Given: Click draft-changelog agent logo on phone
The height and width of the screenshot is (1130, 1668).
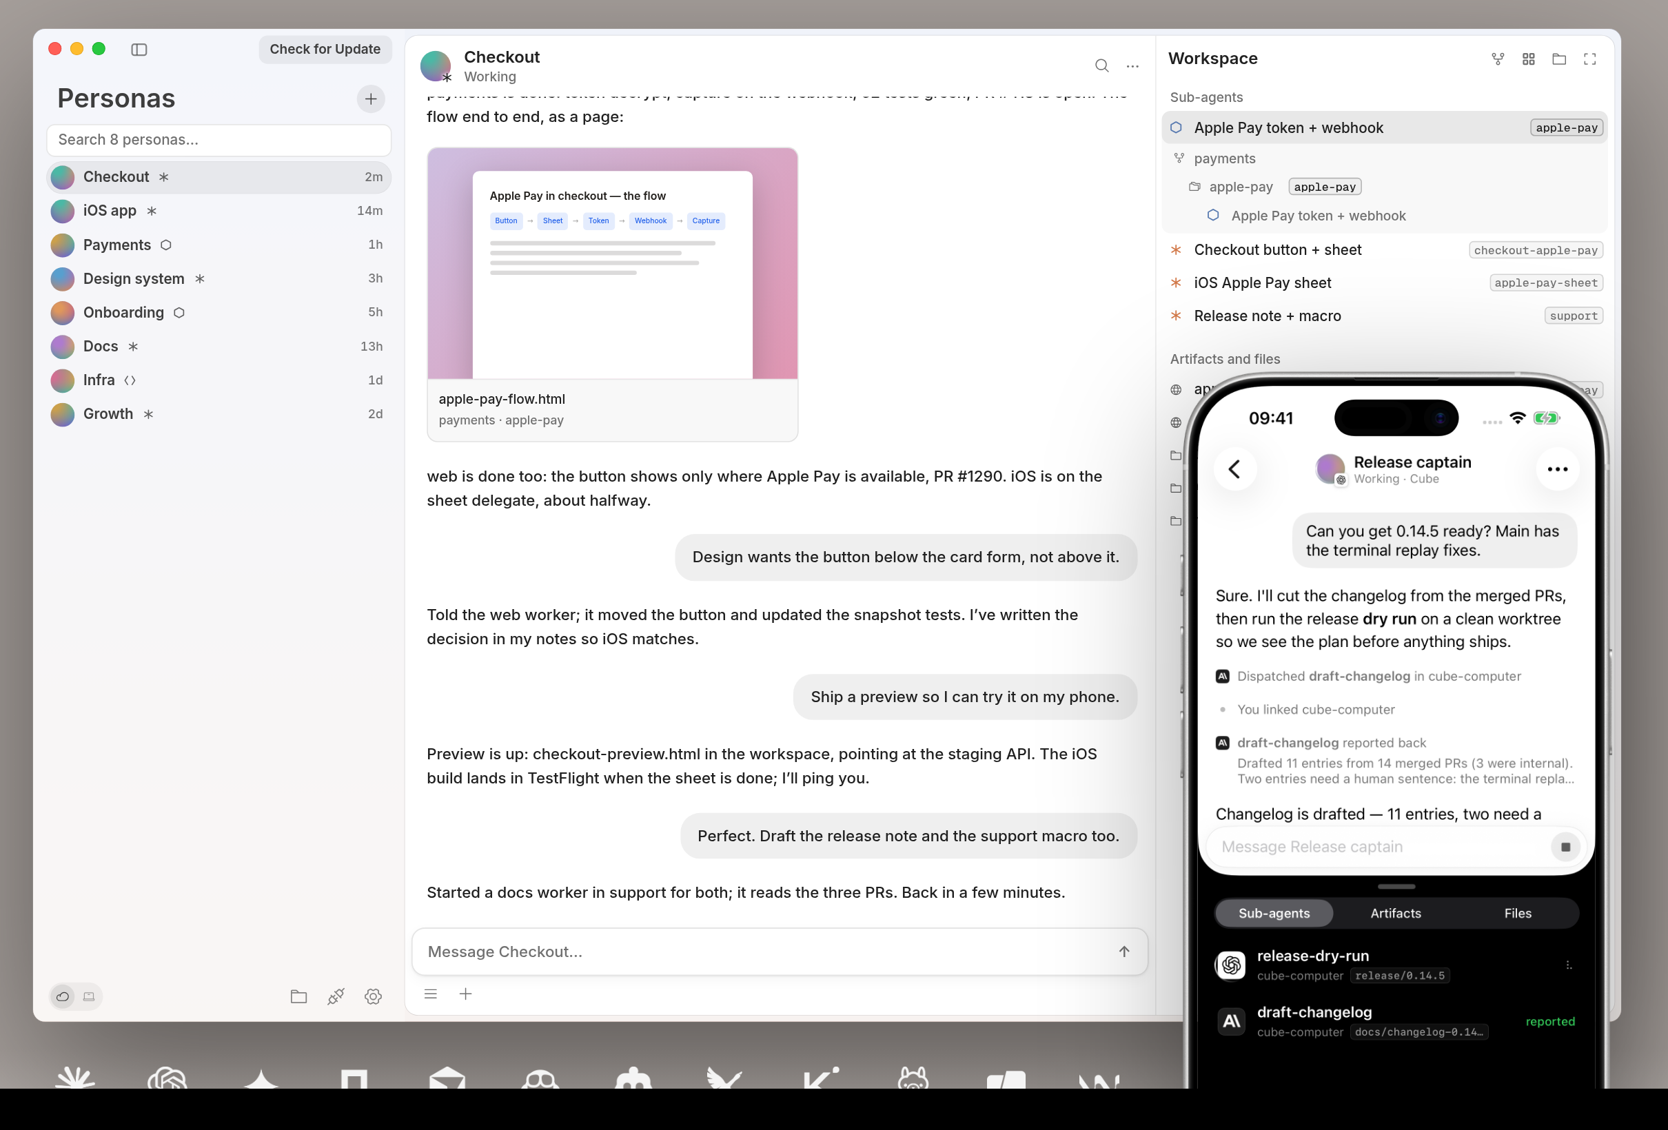Looking at the screenshot, I should (1232, 1022).
